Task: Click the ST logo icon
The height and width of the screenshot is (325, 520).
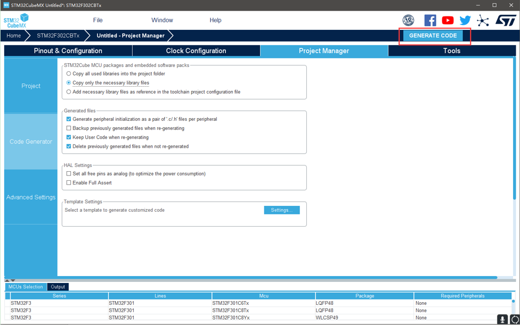Action: [506, 20]
